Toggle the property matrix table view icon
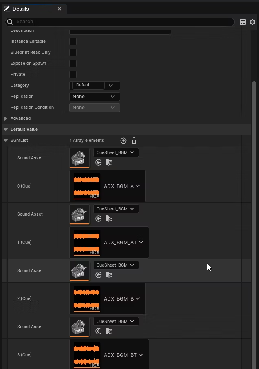Viewport: 259px width, 369px height. tap(243, 22)
